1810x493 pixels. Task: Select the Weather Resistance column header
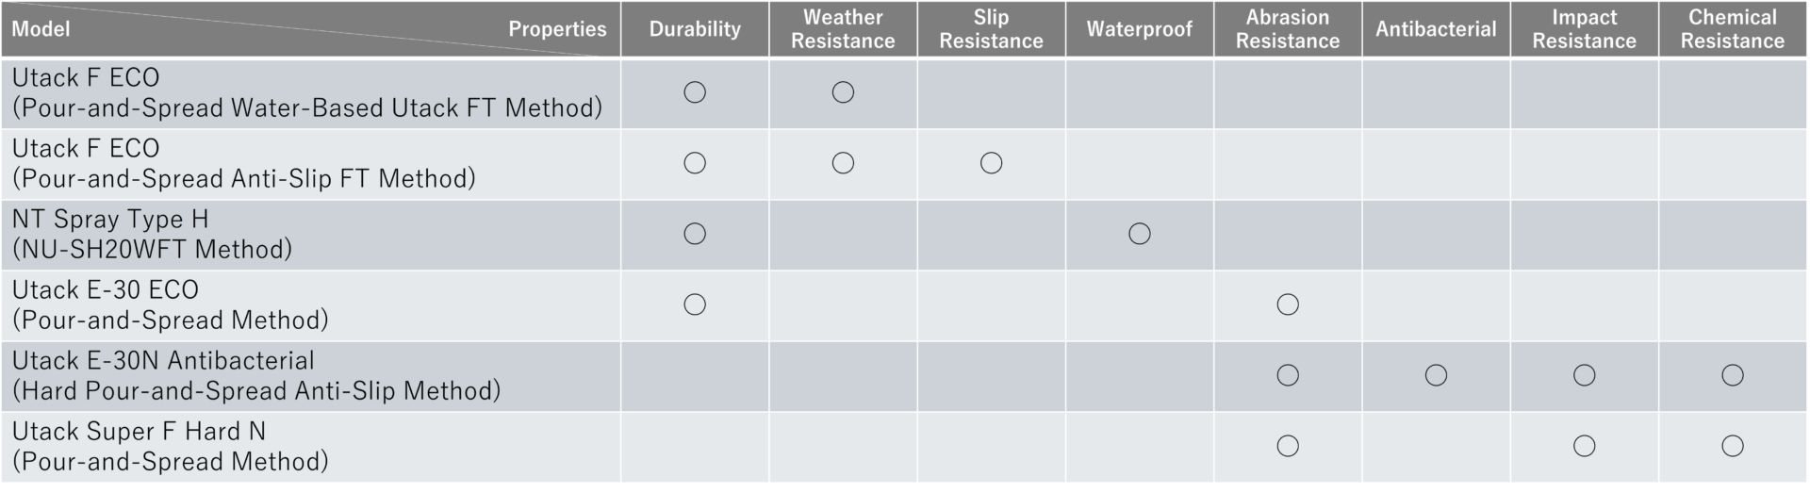(x=843, y=29)
